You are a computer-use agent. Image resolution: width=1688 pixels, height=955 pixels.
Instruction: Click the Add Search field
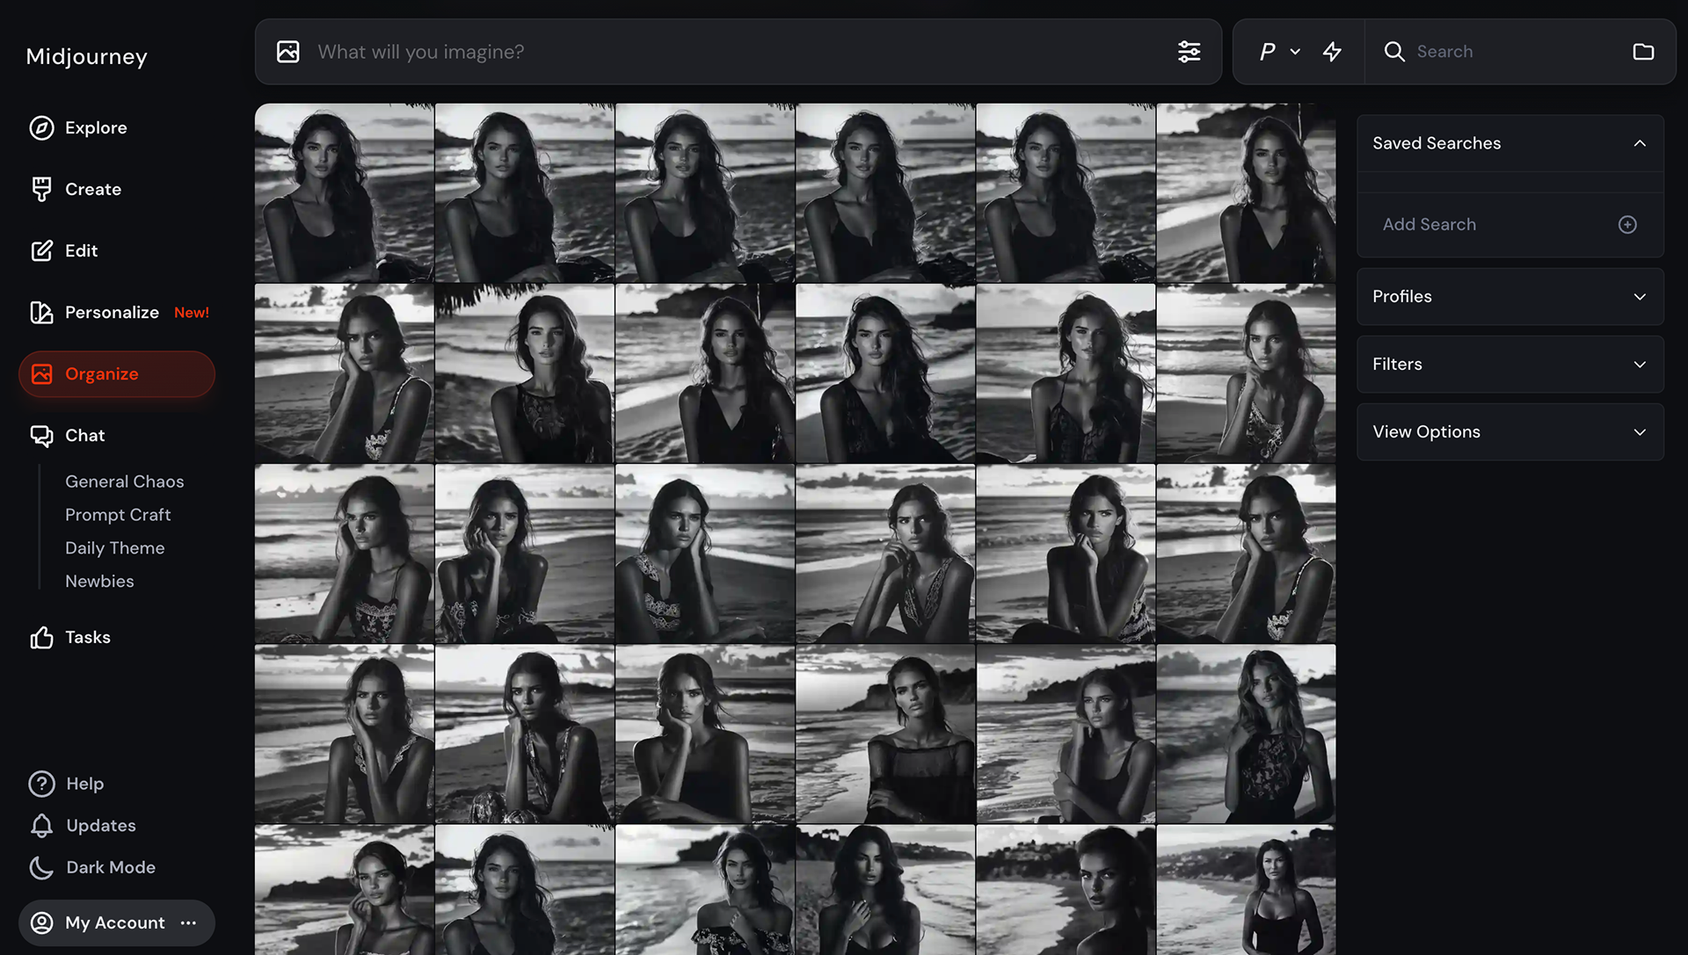pos(1510,225)
